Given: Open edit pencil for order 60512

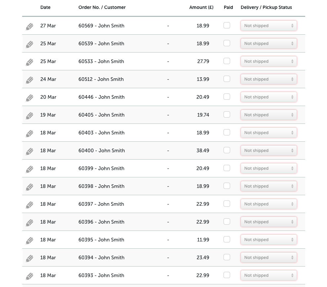Looking at the screenshot, I should 29,80.
